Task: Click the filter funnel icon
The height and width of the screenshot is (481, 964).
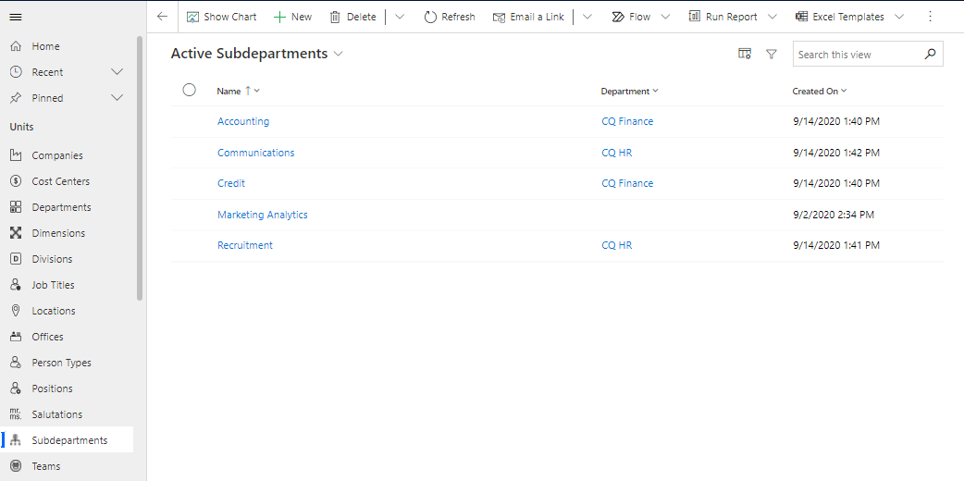Action: point(772,55)
